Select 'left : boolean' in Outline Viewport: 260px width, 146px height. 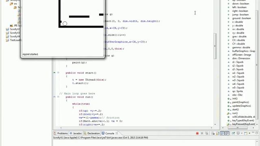click(239, 7)
